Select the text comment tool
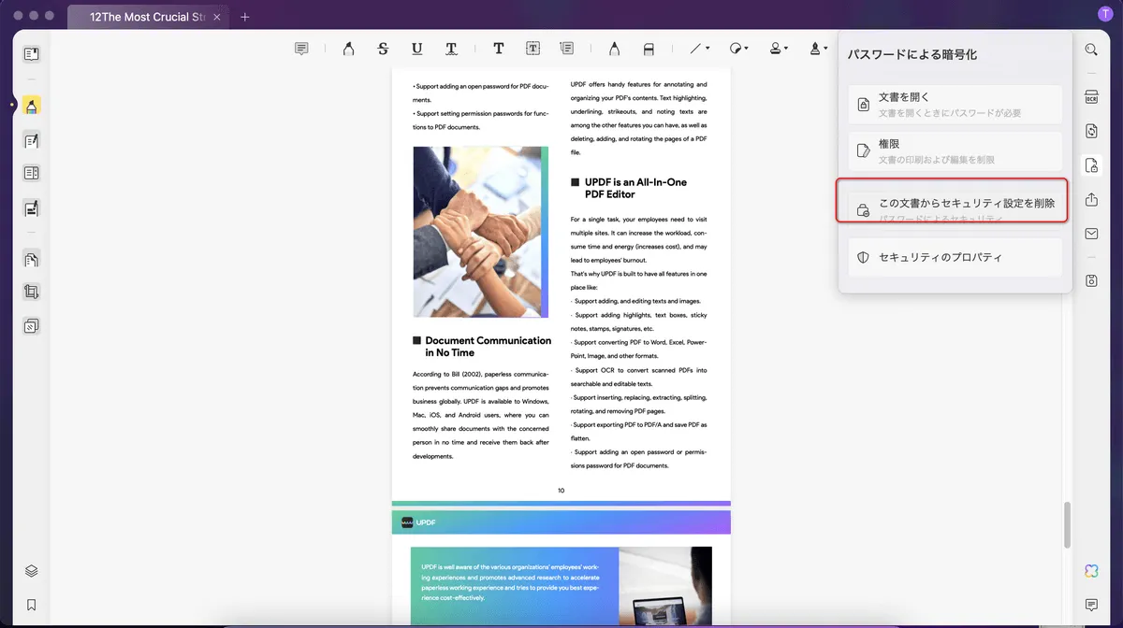This screenshot has width=1123, height=628. [x=499, y=49]
